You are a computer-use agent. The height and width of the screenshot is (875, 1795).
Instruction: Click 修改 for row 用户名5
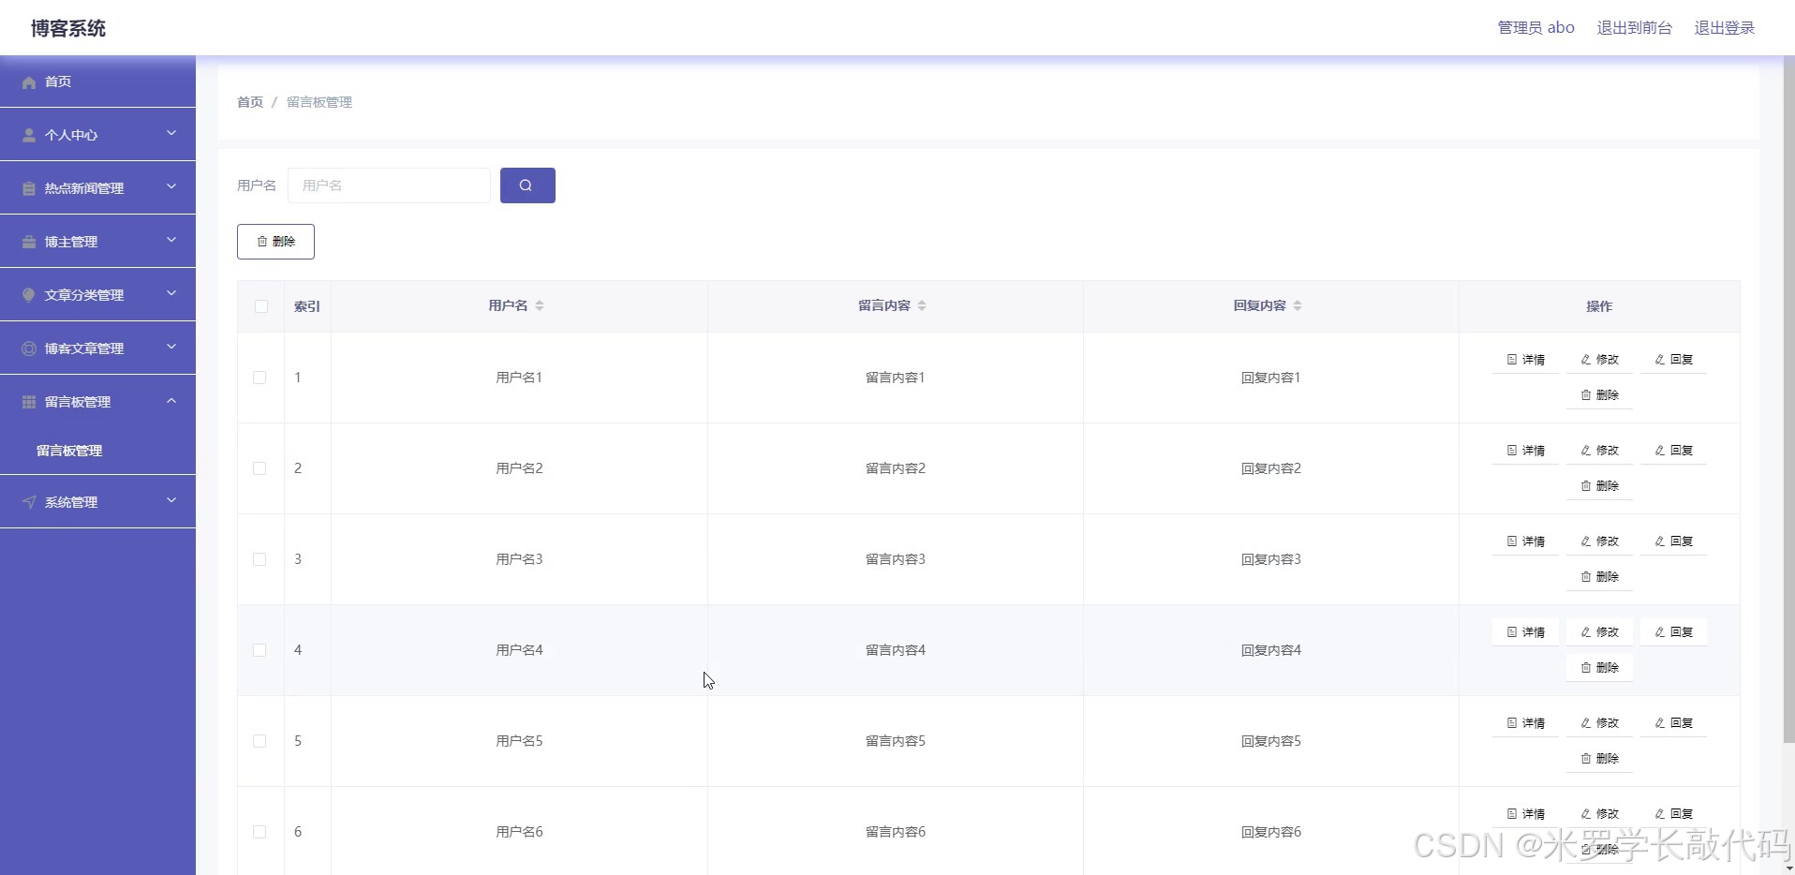click(1599, 723)
